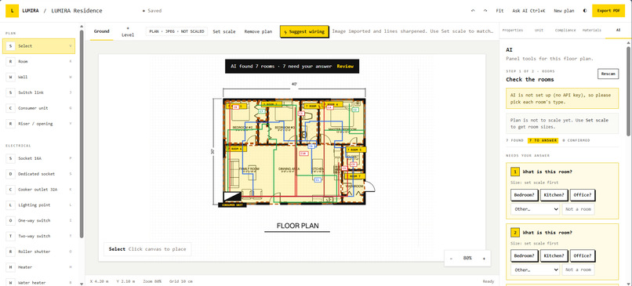The width and height of the screenshot is (632, 286).
Task: Pick the One-way switch tool
Action: pyautogui.click(x=38, y=221)
